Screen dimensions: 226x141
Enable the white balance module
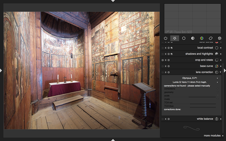click(x=163, y=119)
